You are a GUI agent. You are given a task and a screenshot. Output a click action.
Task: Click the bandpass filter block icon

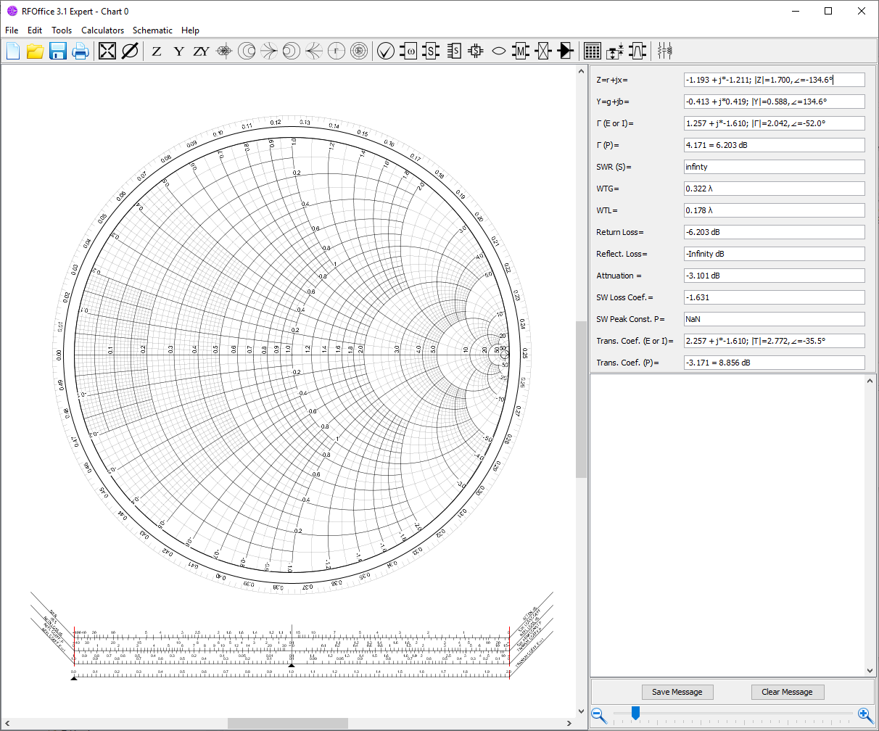637,51
